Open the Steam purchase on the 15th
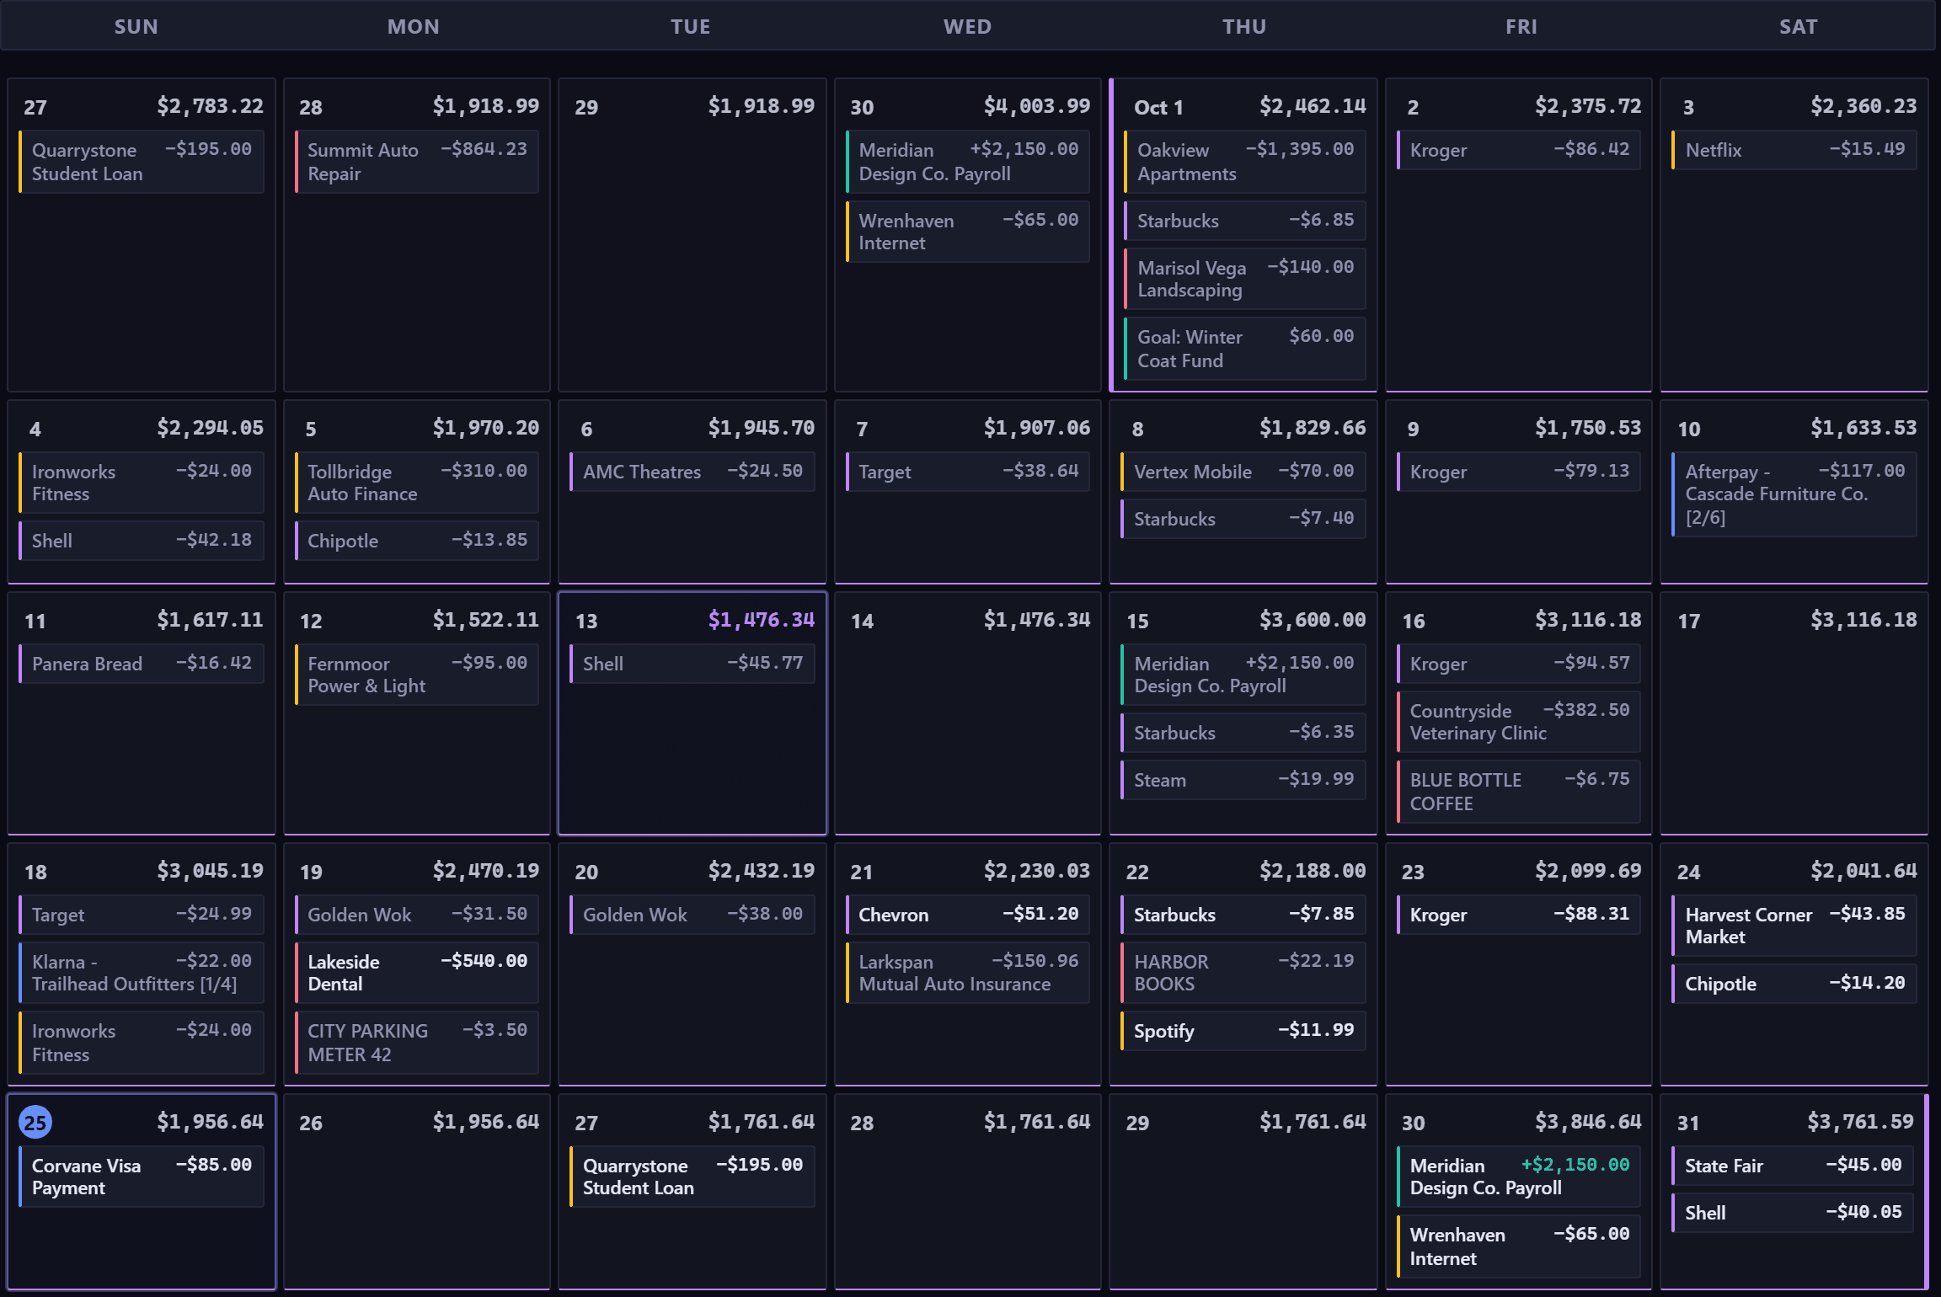This screenshot has width=1941, height=1297. (x=1243, y=780)
